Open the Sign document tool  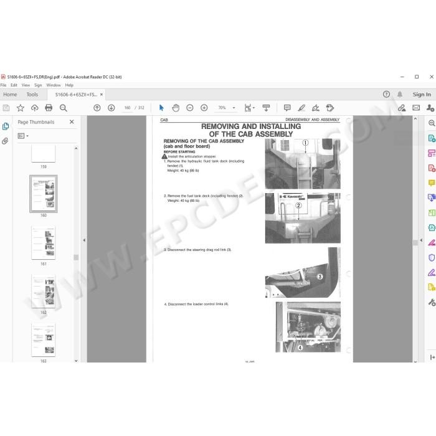(316, 108)
